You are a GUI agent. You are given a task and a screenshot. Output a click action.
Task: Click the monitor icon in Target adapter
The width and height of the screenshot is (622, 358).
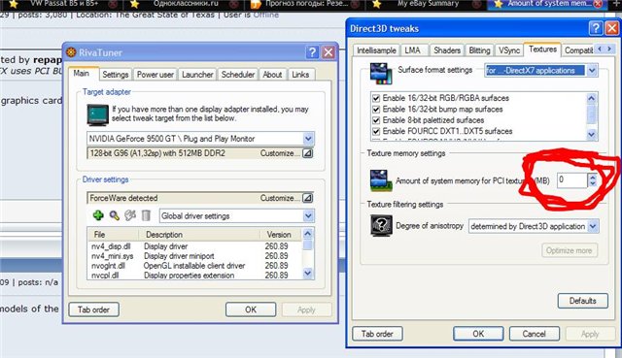pos(97,114)
